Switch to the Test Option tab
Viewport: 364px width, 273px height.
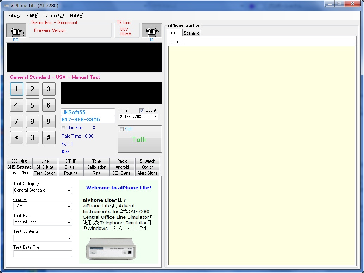click(x=45, y=173)
